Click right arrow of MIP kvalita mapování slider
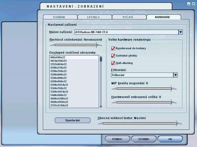The width and height of the screenshot is (197, 147). pyautogui.click(x=175, y=89)
